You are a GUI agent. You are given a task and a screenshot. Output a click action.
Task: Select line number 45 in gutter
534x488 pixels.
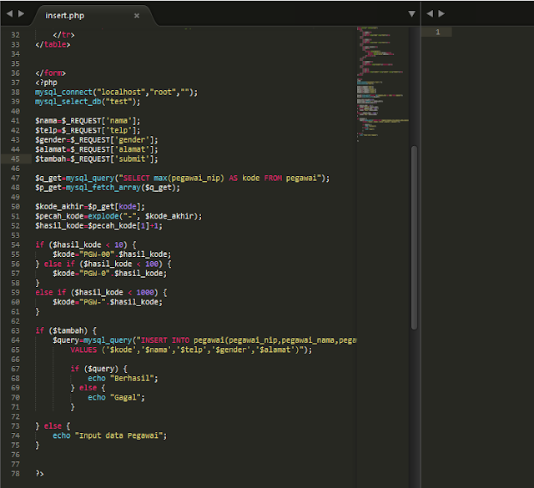point(15,159)
